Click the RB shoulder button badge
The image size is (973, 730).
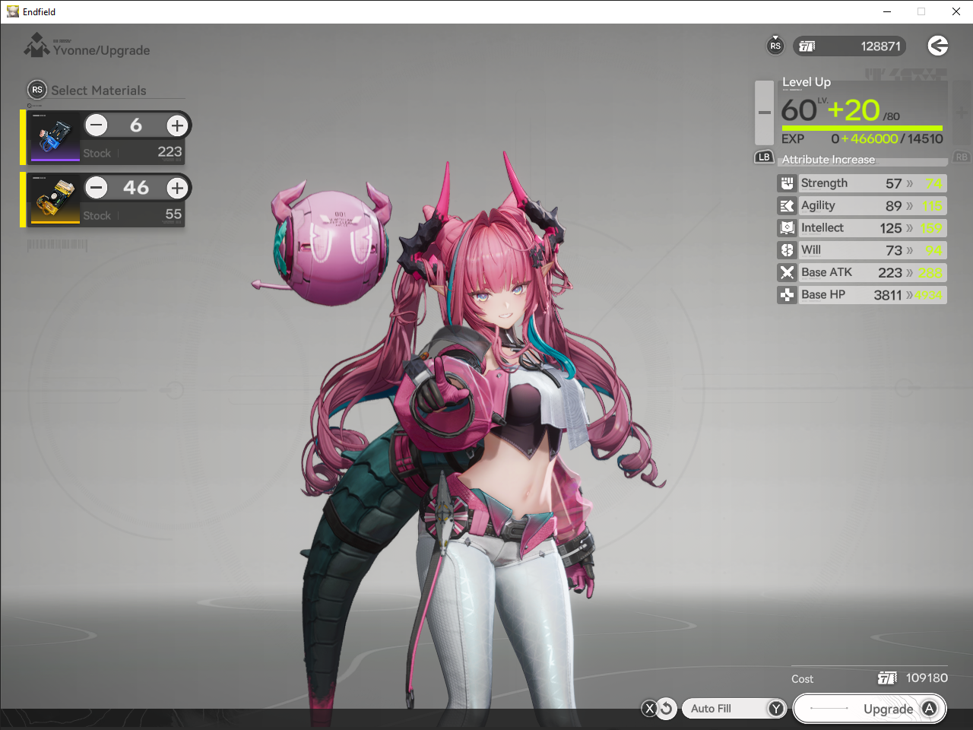962,157
